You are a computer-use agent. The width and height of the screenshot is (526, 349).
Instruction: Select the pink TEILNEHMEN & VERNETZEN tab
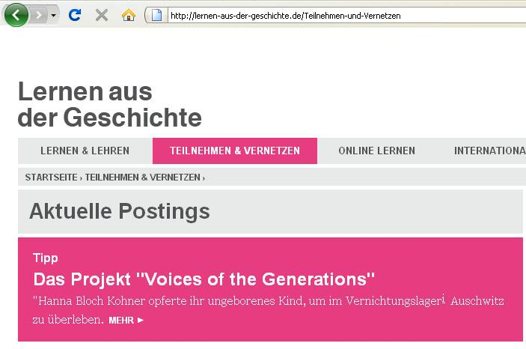click(x=235, y=151)
